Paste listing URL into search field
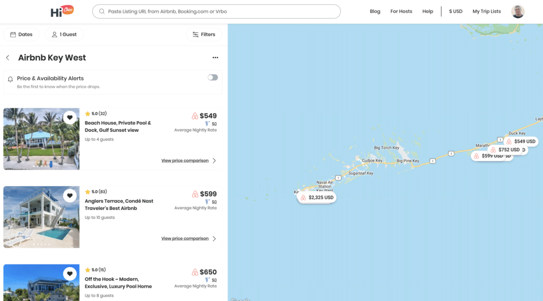The height and width of the screenshot is (301, 543). pyautogui.click(x=216, y=12)
